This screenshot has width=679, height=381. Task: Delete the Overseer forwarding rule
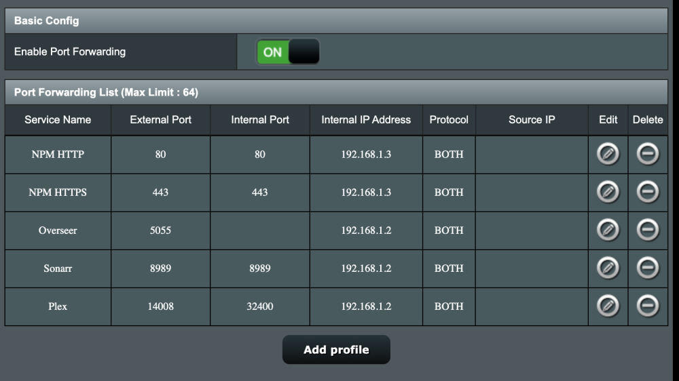click(648, 230)
